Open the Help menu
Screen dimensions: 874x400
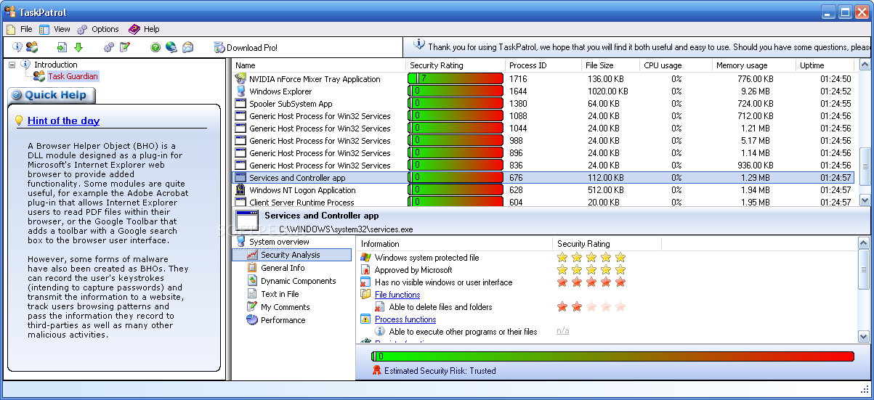144,29
